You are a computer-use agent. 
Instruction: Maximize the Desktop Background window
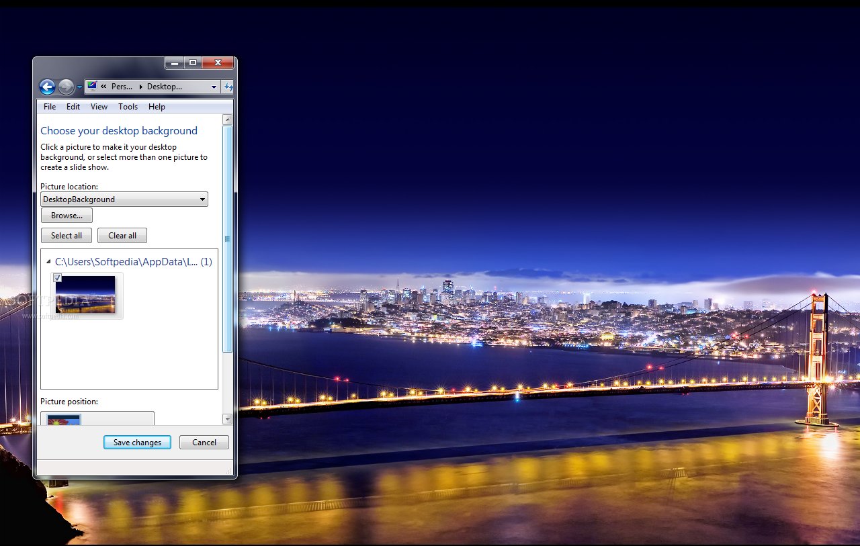pos(193,63)
